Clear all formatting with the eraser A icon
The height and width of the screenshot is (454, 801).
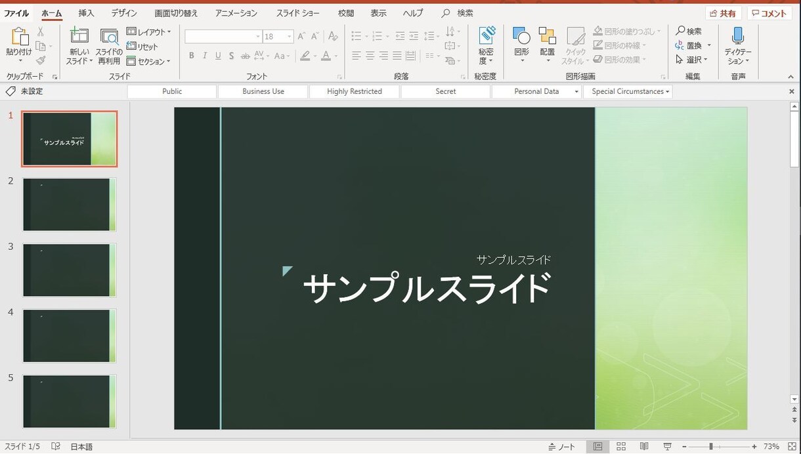(333, 37)
